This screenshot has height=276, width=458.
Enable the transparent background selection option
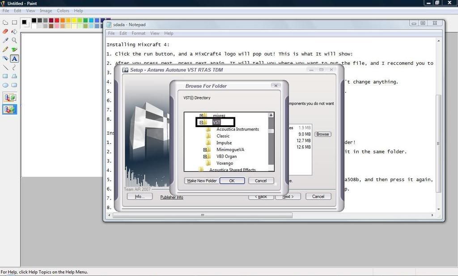pos(10,109)
